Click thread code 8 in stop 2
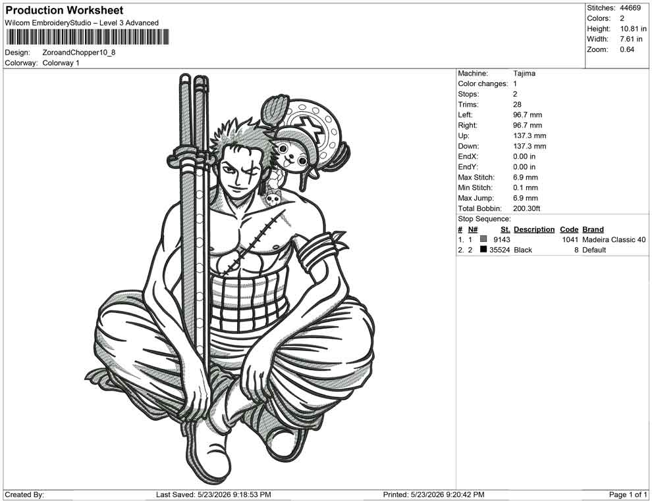 [576, 250]
